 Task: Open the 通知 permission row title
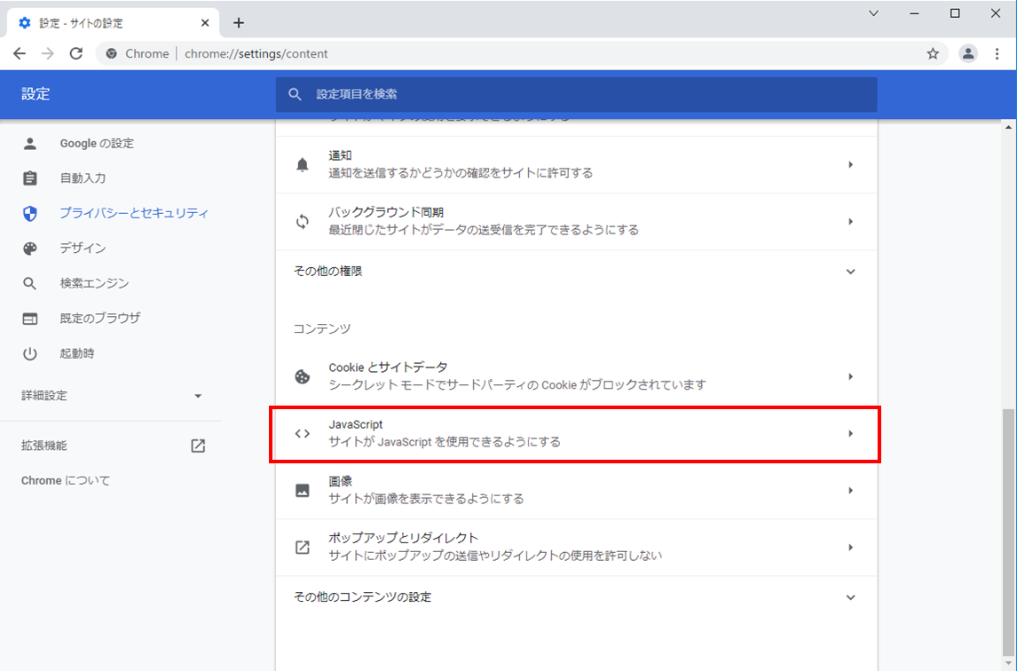tap(341, 155)
